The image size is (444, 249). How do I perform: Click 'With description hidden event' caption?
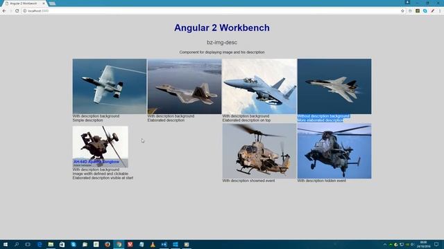321,181
